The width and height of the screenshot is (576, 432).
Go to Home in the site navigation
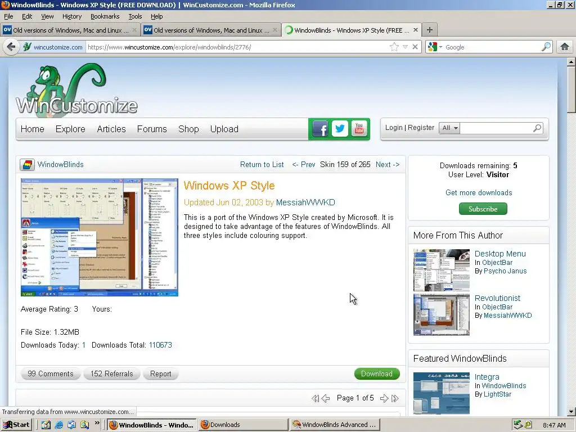32,129
